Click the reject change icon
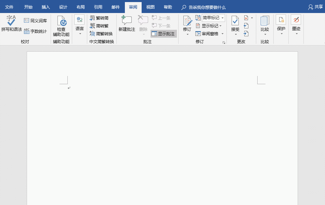 [246, 18]
